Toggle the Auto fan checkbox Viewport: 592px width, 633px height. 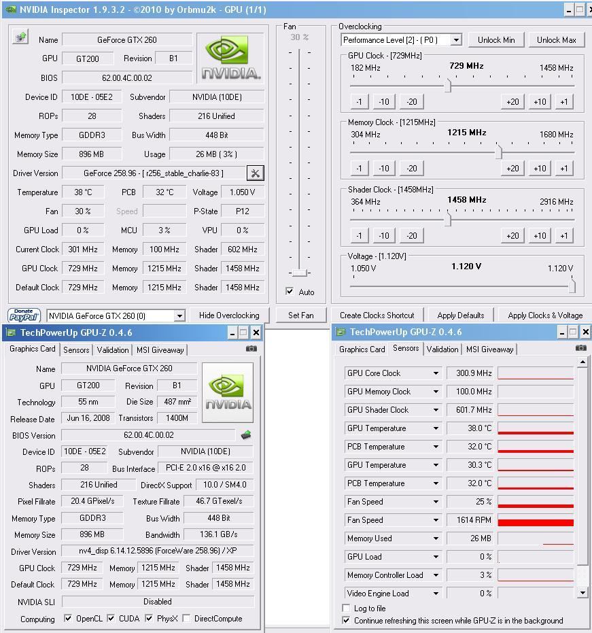[x=290, y=291]
